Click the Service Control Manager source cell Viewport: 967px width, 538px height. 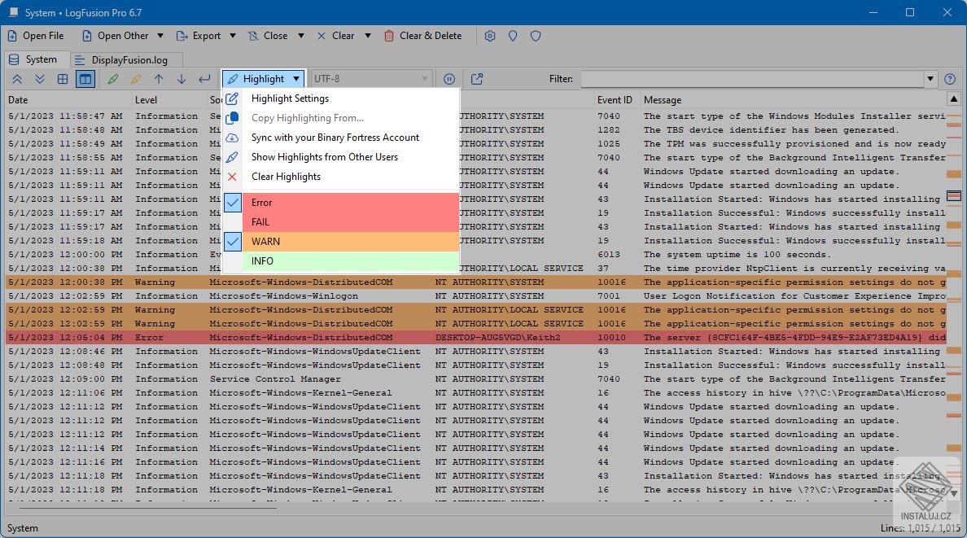275,378
